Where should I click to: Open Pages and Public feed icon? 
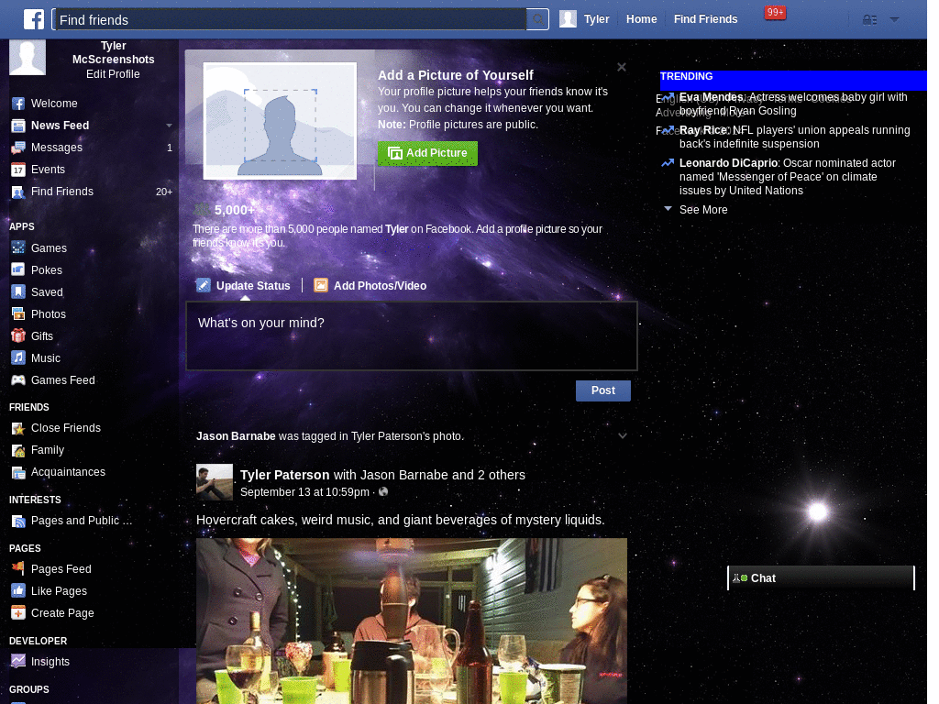pos(18,521)
